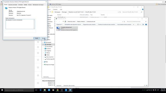Change the view layout in Conexiones de red
The width and height of the screenshot is (166, 93).
[138, 25]
